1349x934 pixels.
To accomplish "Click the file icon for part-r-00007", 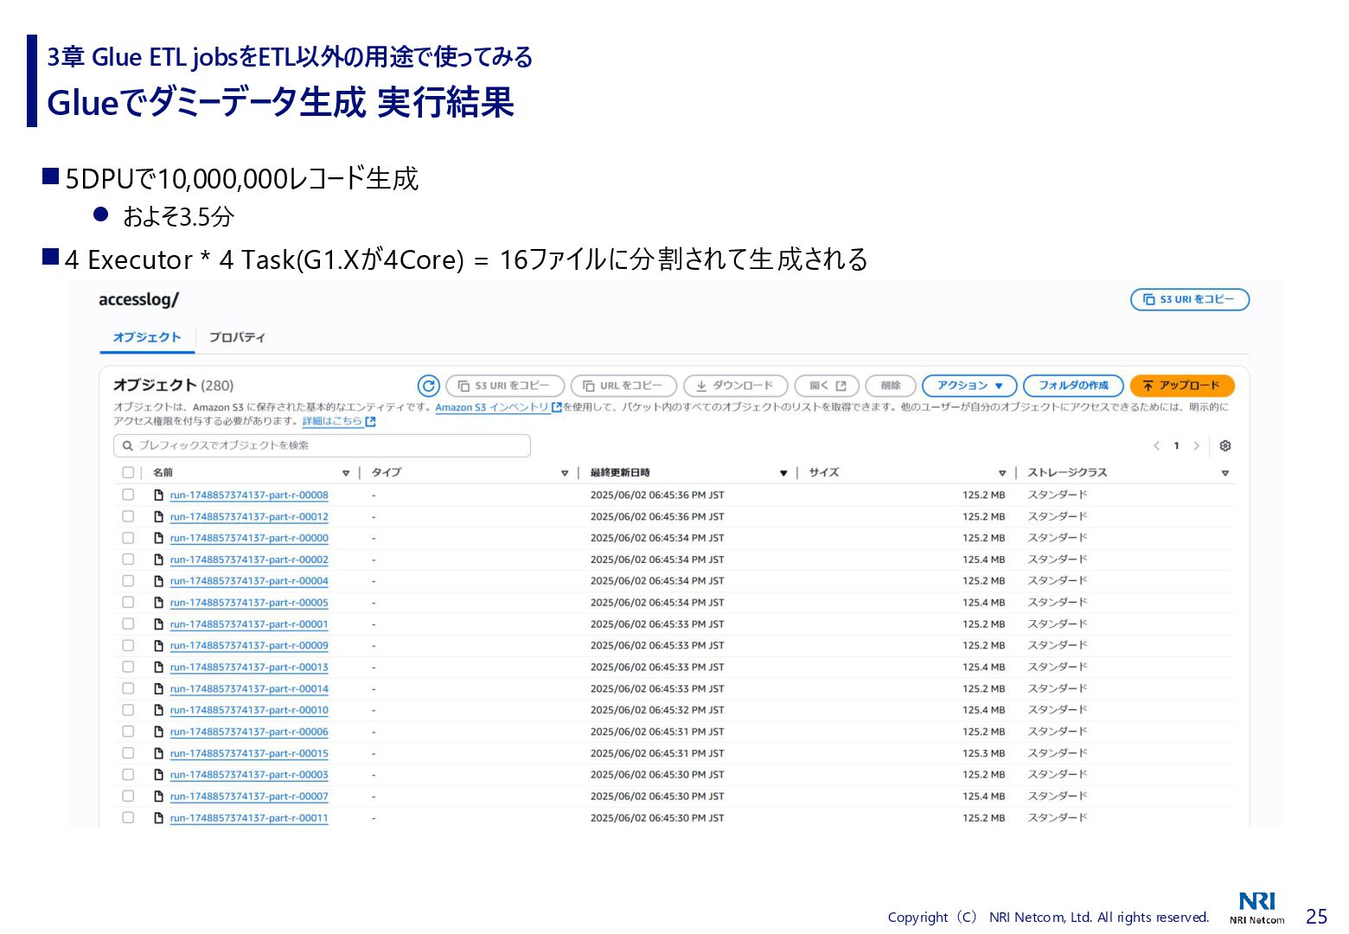I will (x=158, y=796).
